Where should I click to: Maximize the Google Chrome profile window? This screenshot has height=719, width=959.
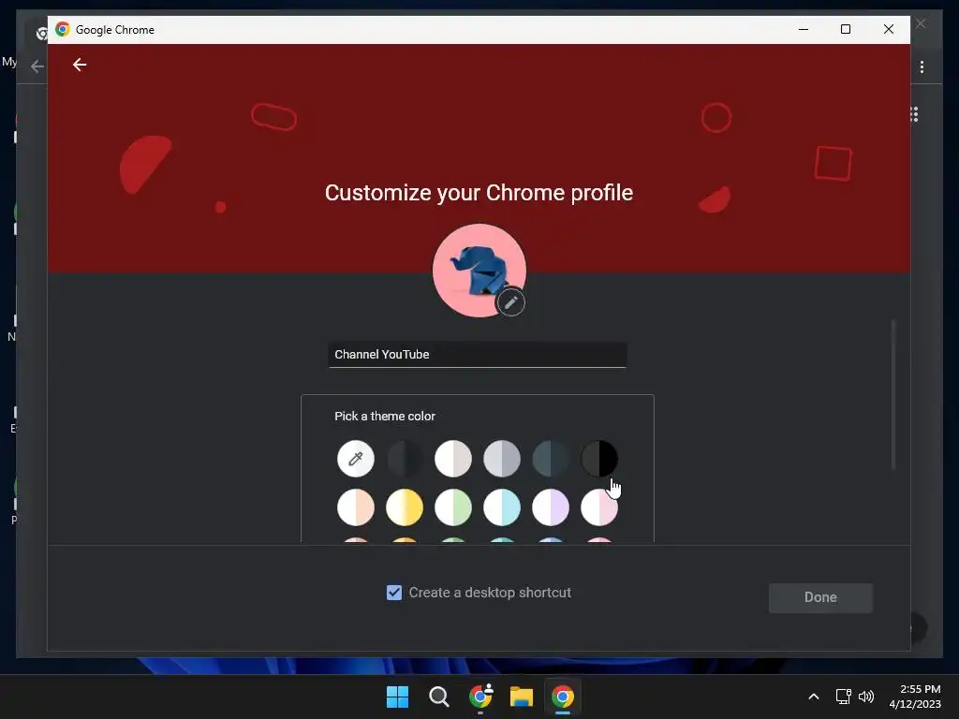pyautogui.click(x=846, y=29)
